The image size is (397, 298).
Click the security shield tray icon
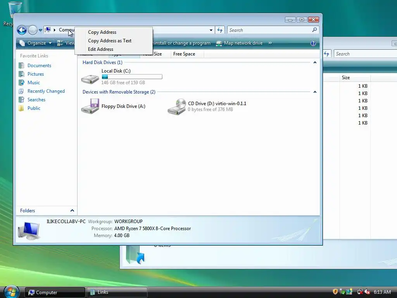[335, 292]
